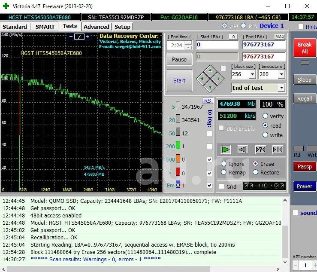Select the API access radio button
This screenshot has width=317, height=272.
pos(224,26)
